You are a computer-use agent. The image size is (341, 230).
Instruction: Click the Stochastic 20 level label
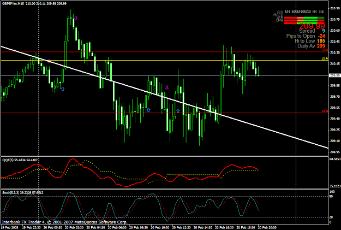(331, 217)
